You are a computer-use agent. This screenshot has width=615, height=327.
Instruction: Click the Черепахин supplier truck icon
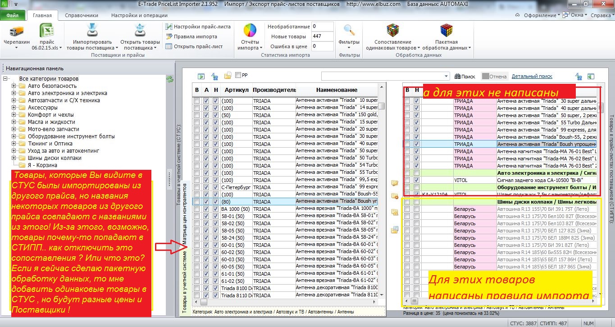point(16,31)
